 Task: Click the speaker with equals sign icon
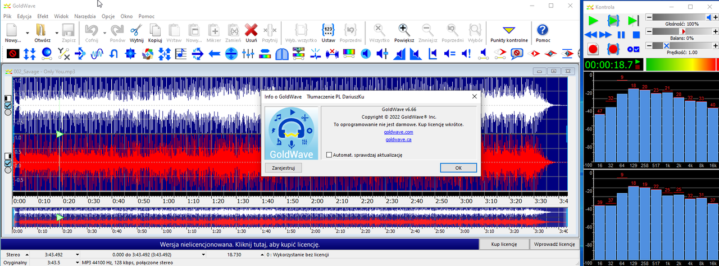[x=449, y=54]
